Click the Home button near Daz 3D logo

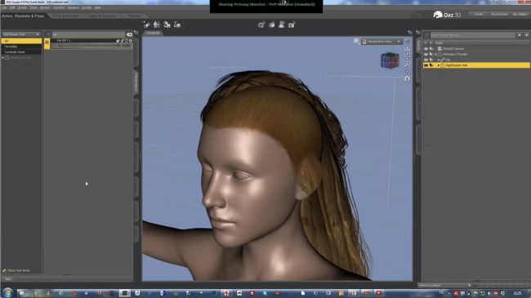(x=479, y=14)
